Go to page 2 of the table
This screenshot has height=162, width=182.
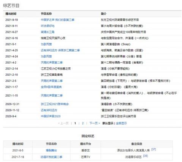pos(83,123)
